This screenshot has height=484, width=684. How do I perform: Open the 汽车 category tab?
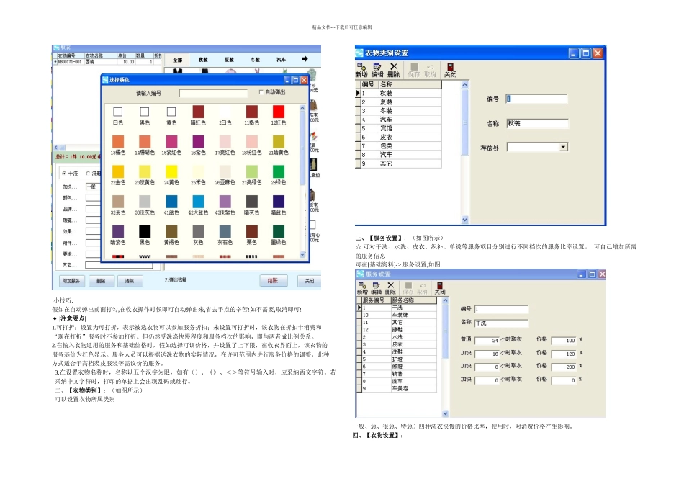click(282, 60)
